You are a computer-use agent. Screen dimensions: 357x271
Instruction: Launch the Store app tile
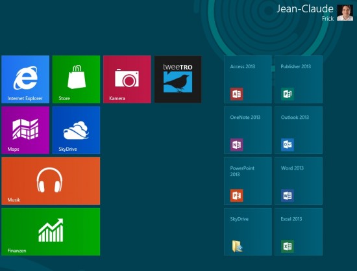(77, 79)
